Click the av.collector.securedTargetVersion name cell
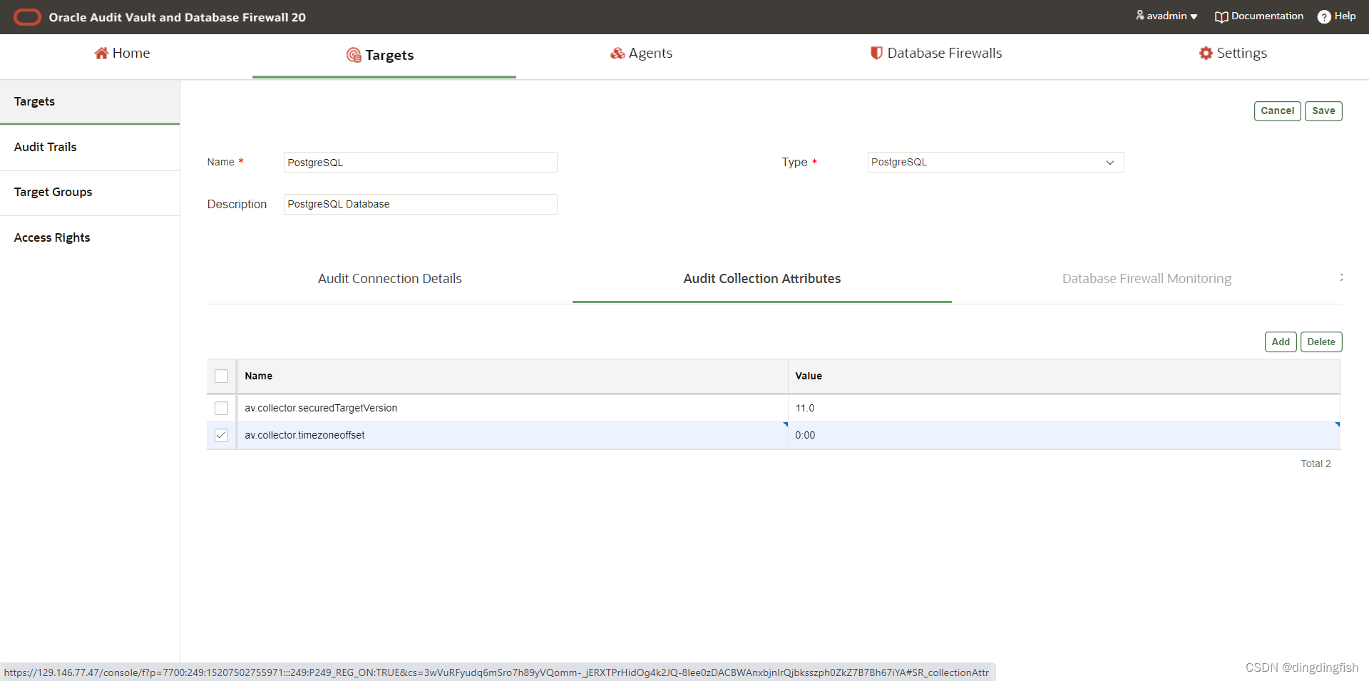The height and width of the screenshot is (681, 1369). click(513, 408)
